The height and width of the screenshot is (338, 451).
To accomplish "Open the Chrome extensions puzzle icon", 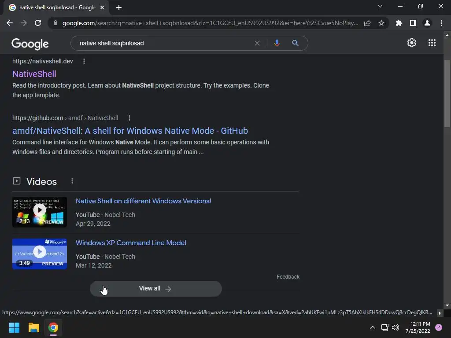I will point(399,23).
